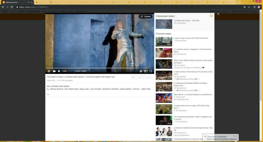Mute the Одноклассники browser tab audio
Screen dimensions: 263x142
29,2
